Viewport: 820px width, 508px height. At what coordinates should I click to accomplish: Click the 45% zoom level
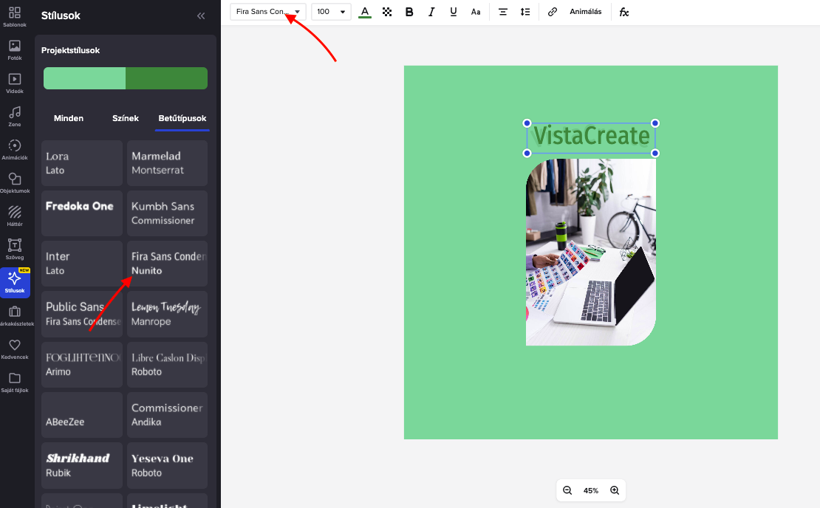pos(591,490)
